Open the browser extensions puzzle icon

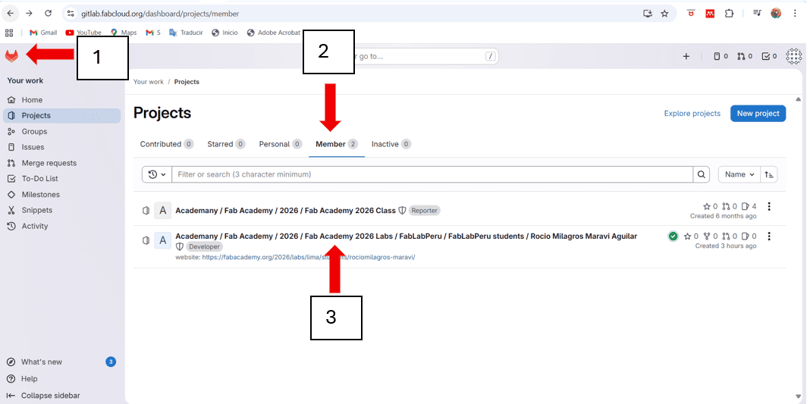pos(729,14)
